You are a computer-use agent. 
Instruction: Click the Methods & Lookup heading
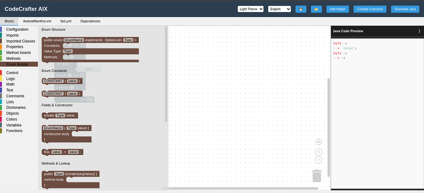pyautogui.click(x=56, y=163)
